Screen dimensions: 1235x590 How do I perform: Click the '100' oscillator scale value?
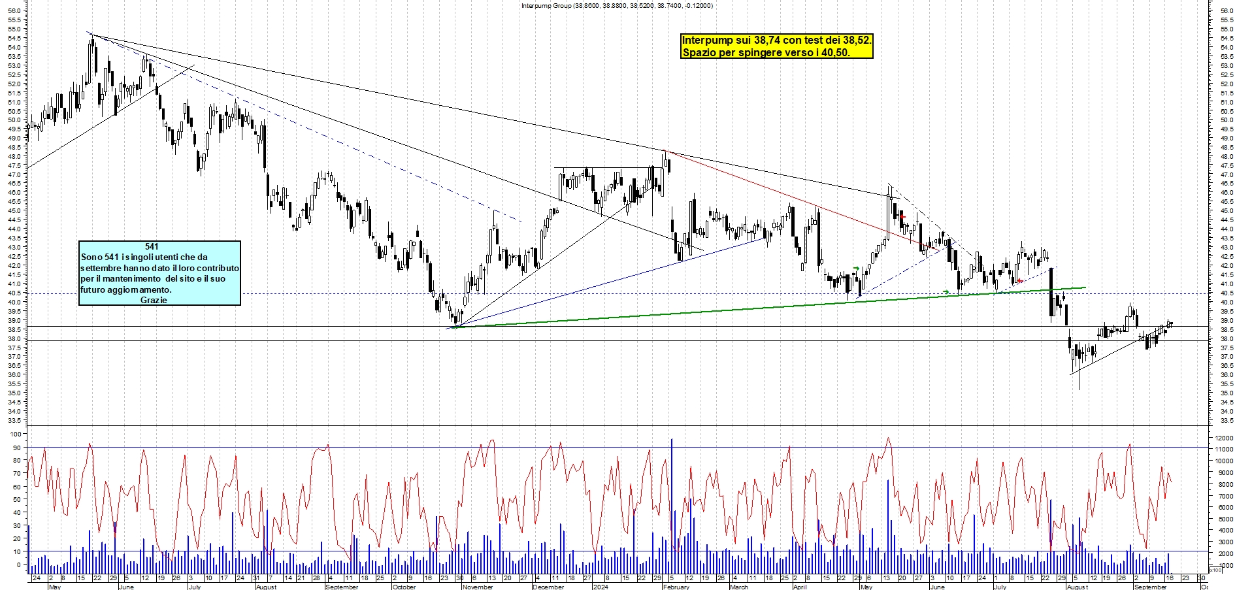pos(16,434)
